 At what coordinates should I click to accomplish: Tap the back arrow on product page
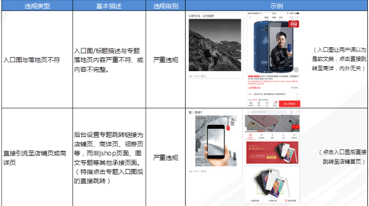coord(250,17)
